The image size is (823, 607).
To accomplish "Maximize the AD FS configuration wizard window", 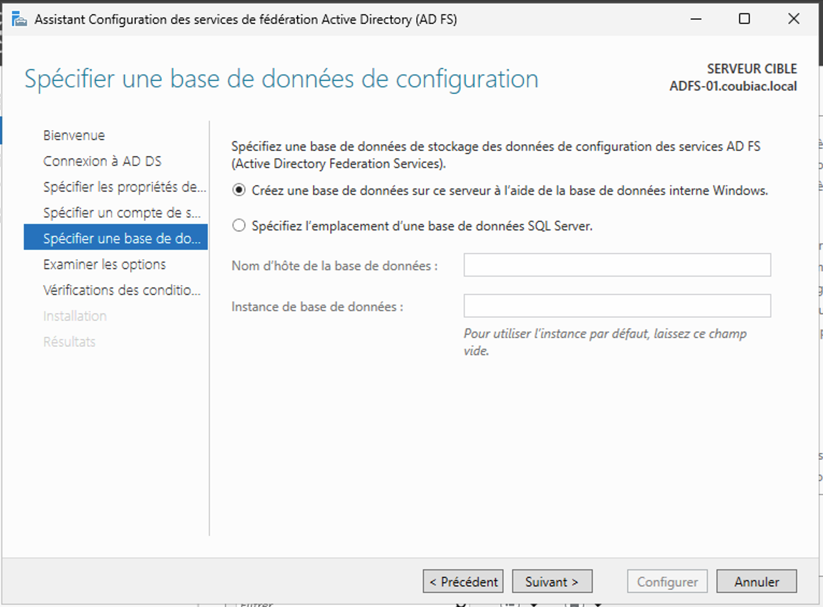I will 744,19.
